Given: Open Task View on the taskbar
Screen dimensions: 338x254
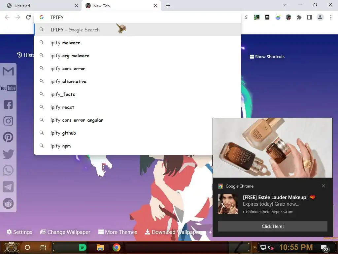Looking at the screenshot, I should coord(43,247).
